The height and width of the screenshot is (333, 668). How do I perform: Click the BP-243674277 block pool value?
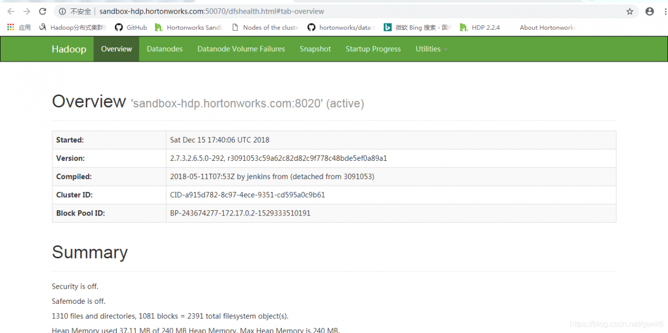click(x=240, y=213)
